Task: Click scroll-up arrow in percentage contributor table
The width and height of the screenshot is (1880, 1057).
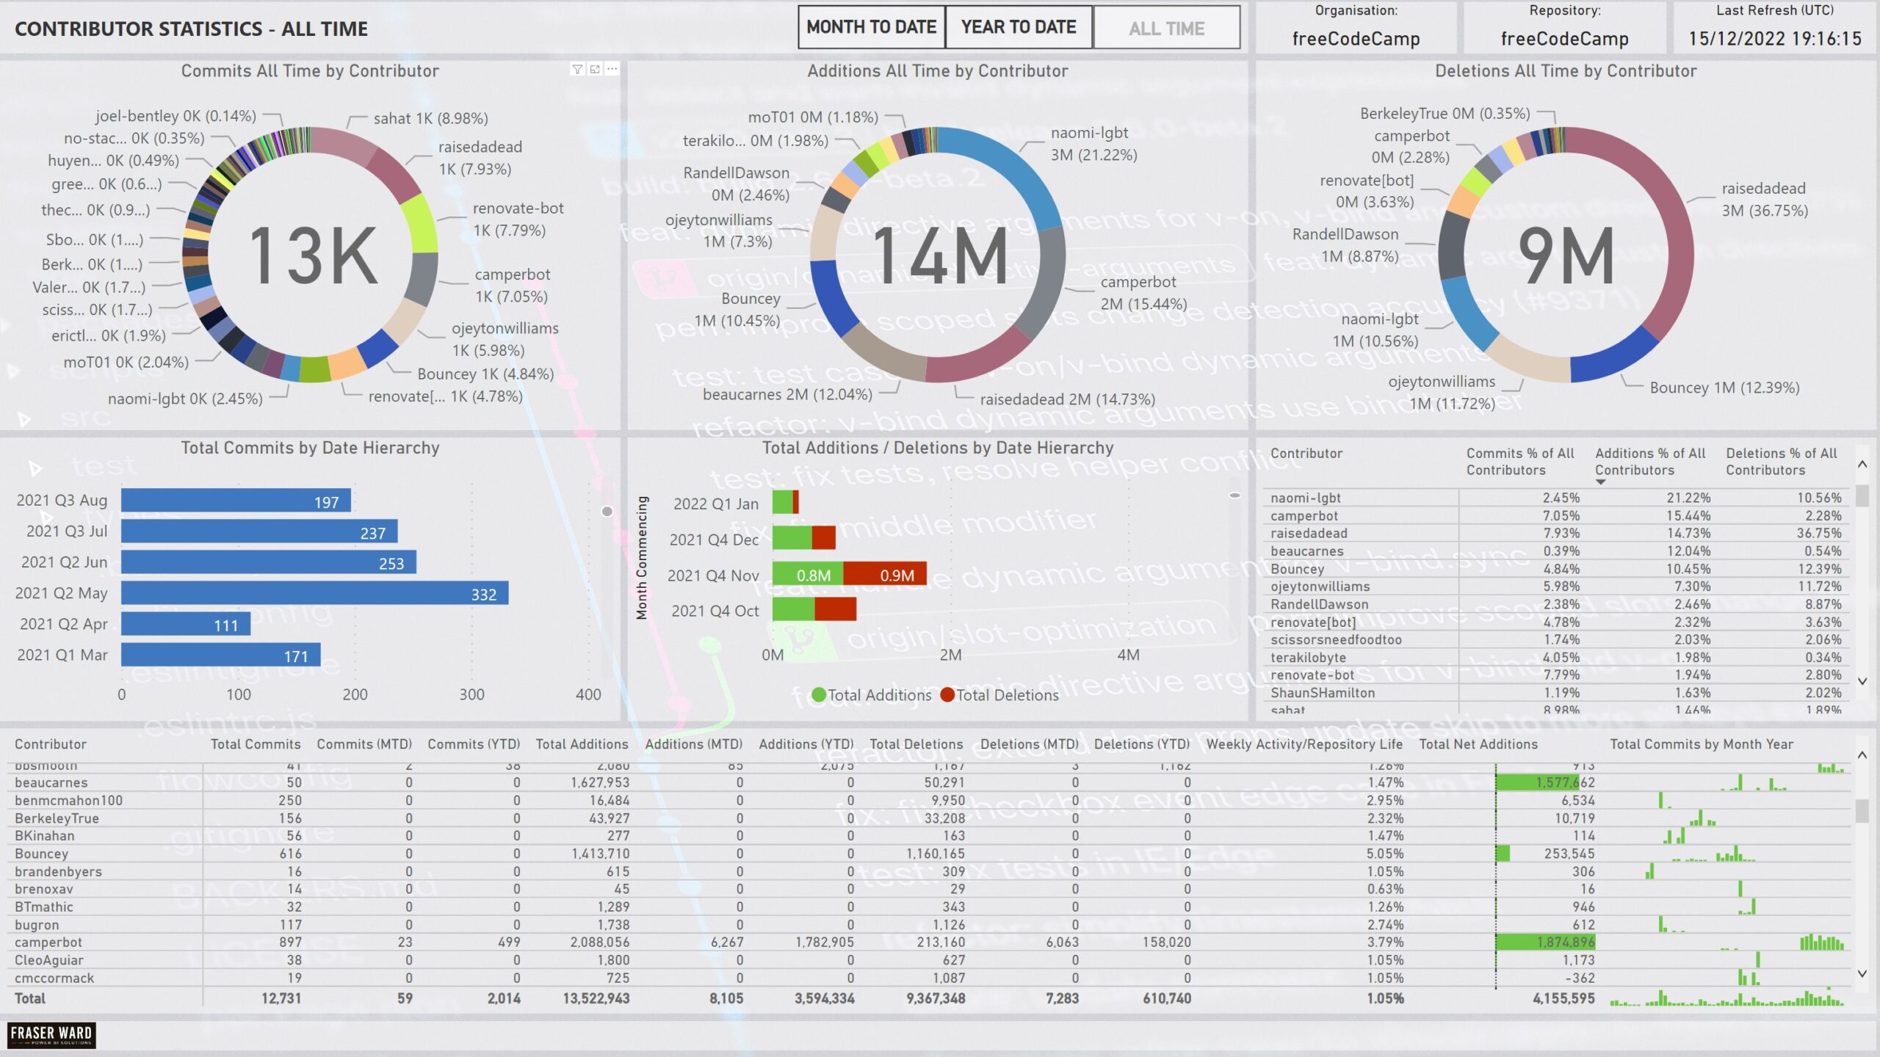Action: pos(1862,464)
